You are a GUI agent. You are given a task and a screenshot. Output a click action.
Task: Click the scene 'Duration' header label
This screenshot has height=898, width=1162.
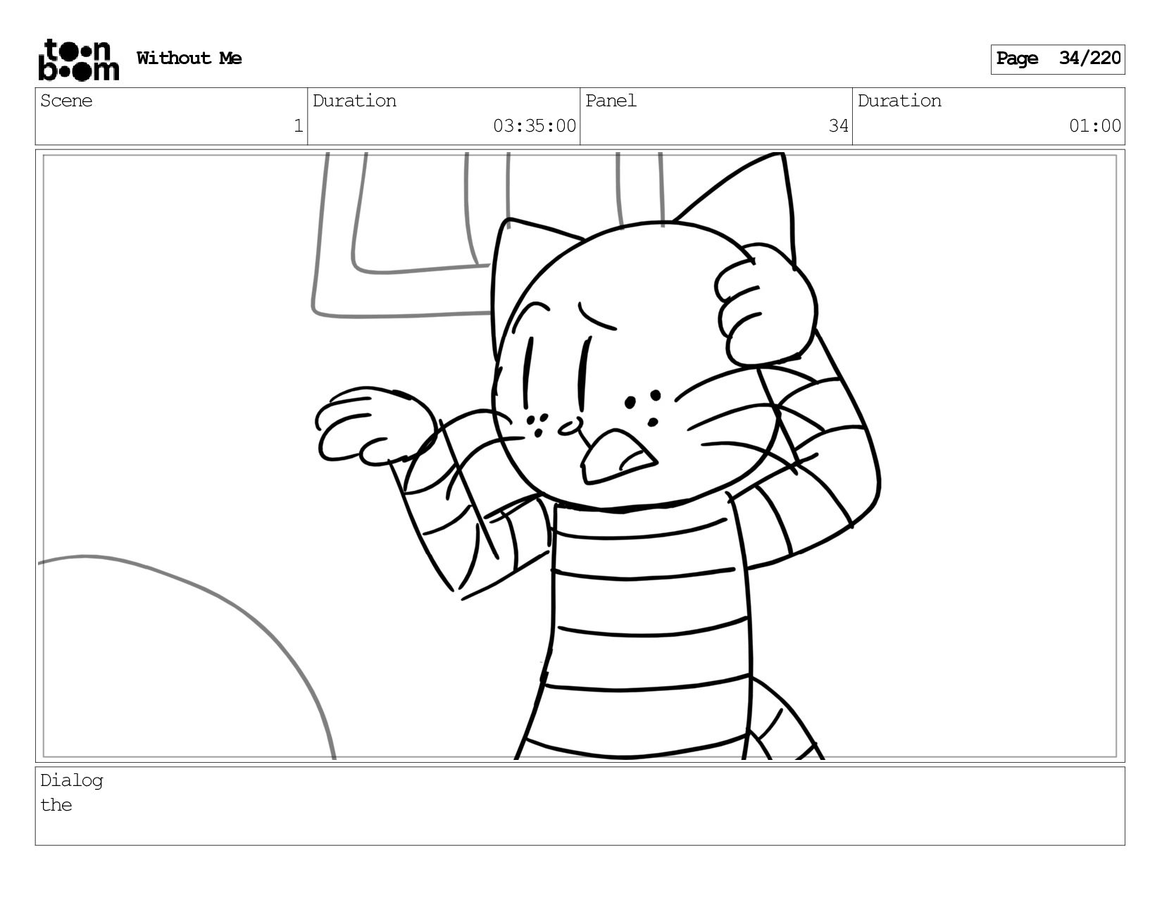(354, 101)
